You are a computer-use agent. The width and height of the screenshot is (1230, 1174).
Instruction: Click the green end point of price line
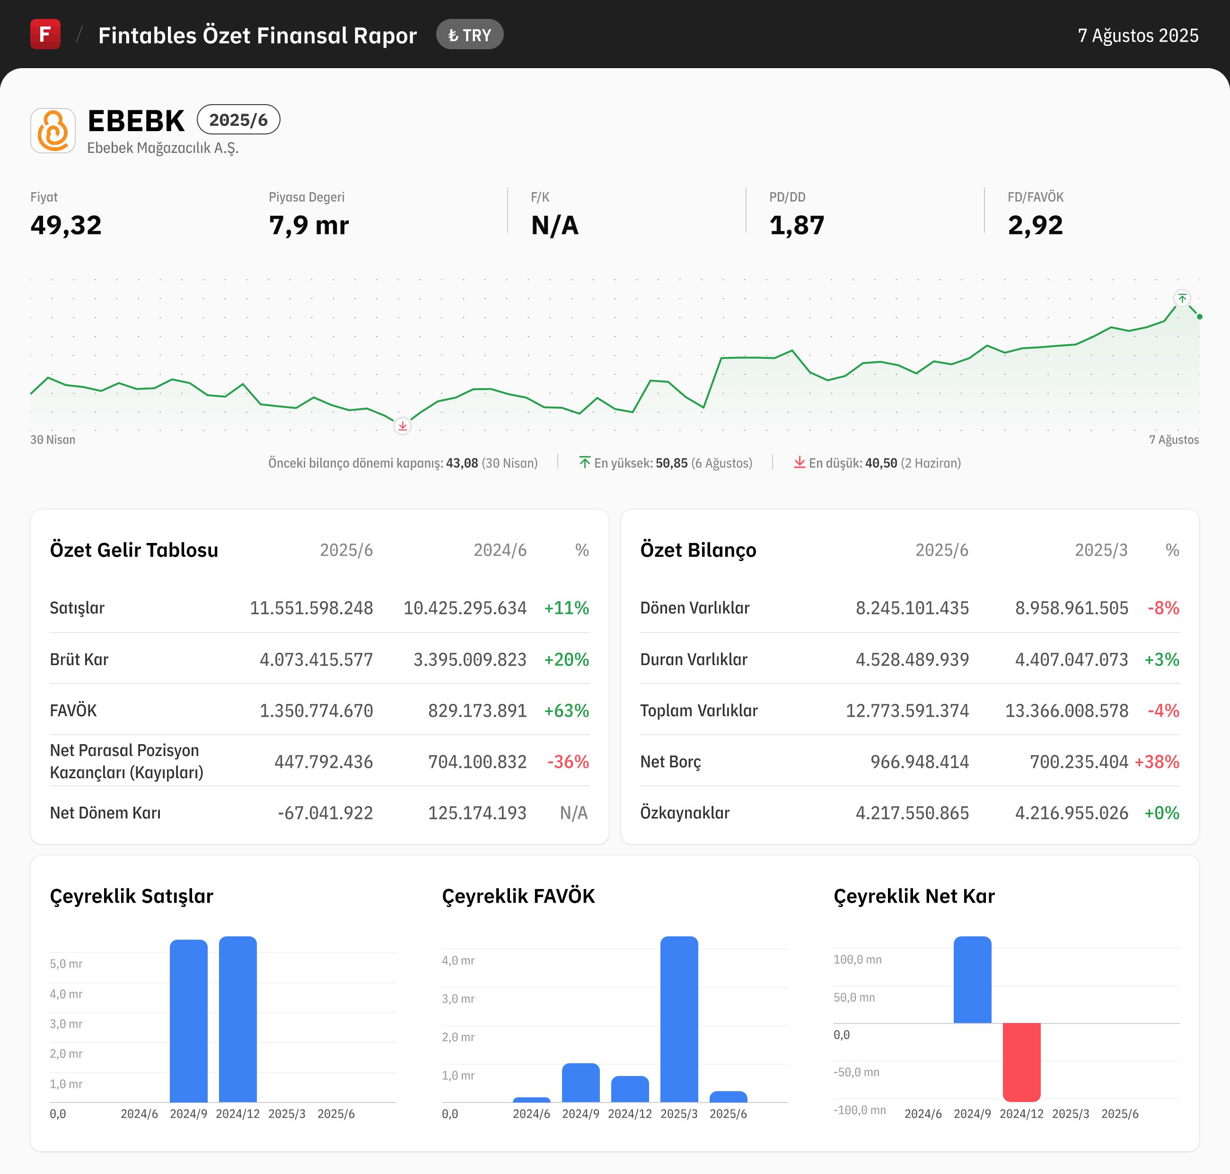pos(1199,317)
